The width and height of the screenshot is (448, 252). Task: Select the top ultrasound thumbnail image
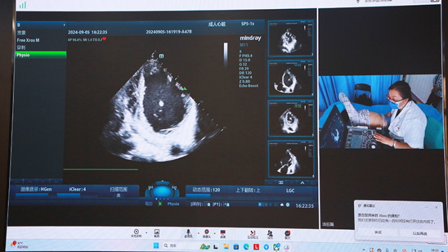click(x=291, y=38)
